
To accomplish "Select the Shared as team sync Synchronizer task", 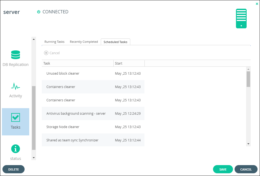I will coord(93,140).
